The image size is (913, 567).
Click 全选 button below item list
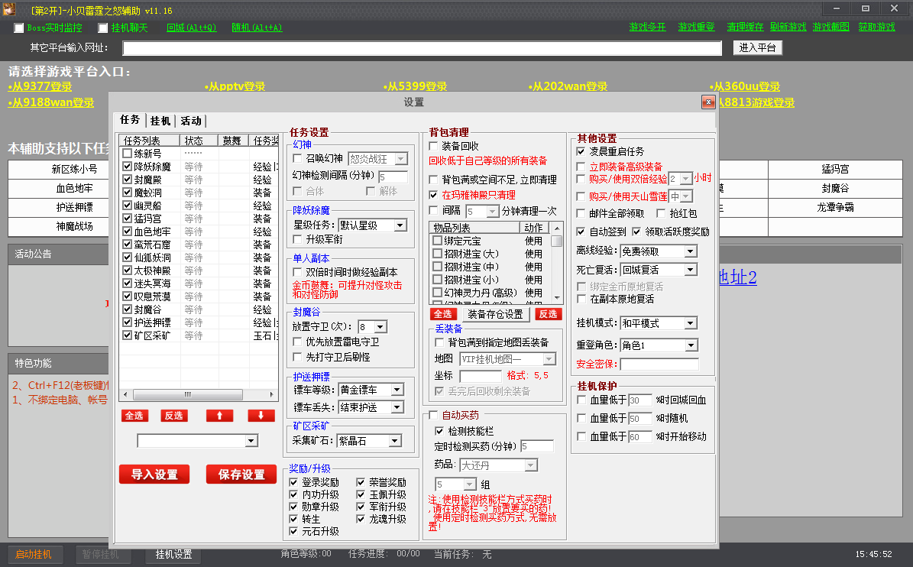click(x=443, y=314)
